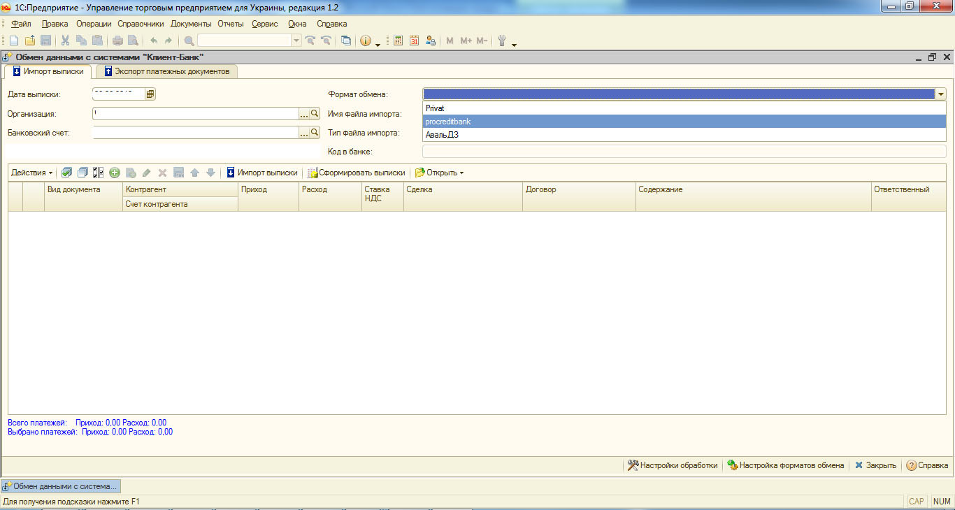Screen dimensions: 955x510
Task: Open the Справочники menu
Action: click(x=141, y=24)
